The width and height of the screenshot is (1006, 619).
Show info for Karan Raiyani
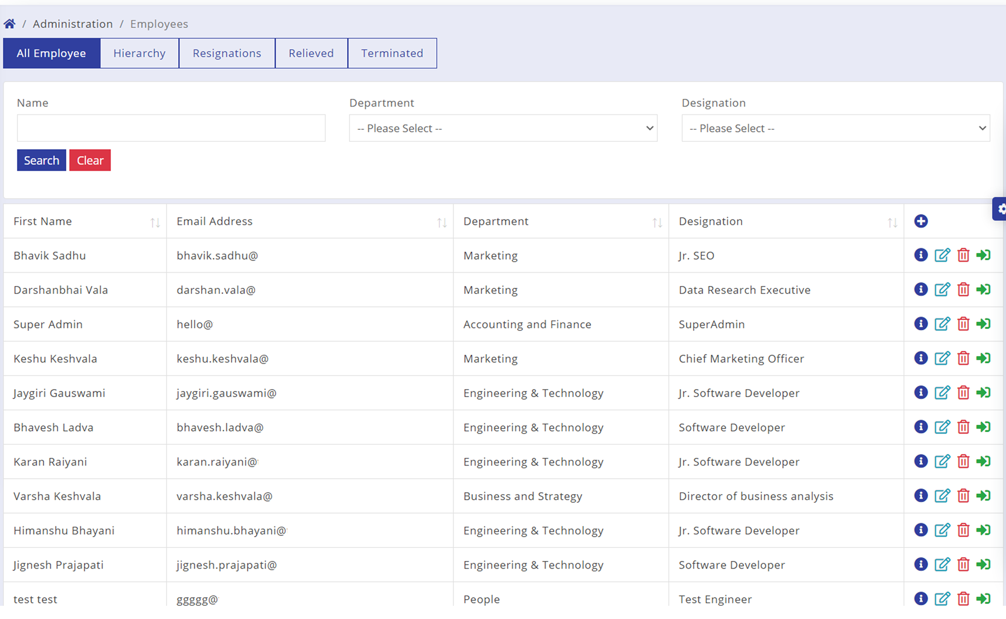click(x=920, y=461)
